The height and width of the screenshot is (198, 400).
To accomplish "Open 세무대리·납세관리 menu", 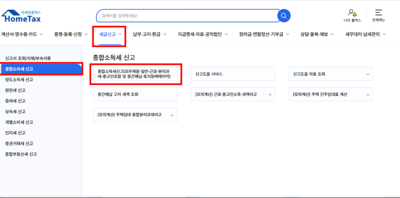I will tap(362, 34).
